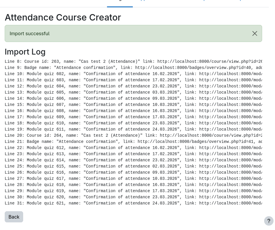Open the help question mark button
The image size is (275, 230).
[269, 221]
